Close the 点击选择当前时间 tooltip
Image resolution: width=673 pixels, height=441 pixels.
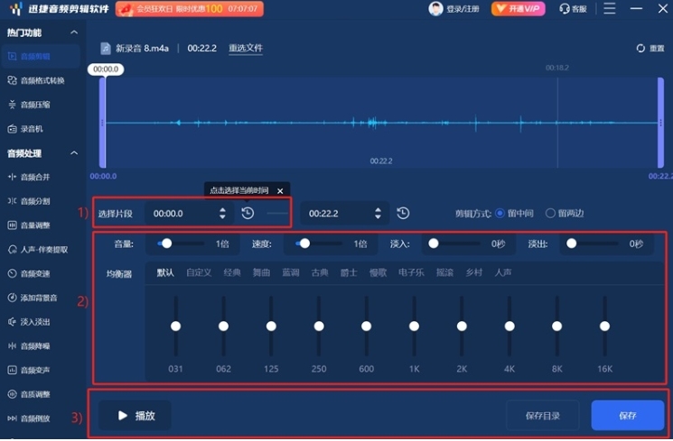(280, 191)
